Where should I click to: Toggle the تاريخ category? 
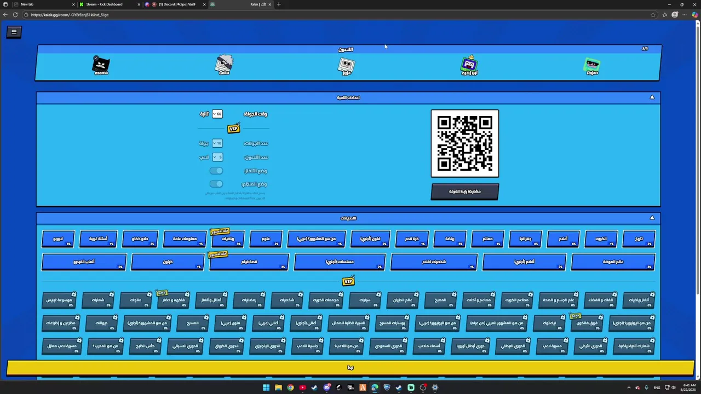[x=639, y=239]
